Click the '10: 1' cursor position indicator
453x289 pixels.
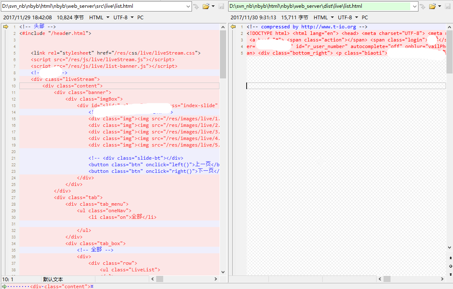pos(8,279)
